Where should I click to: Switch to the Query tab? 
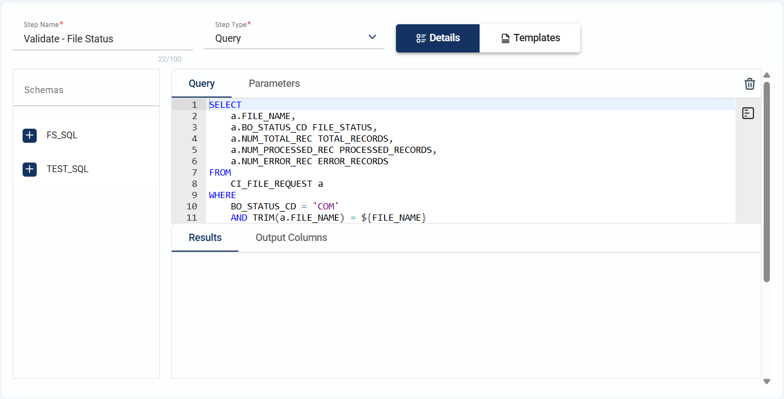pyautogui.click(x=202, y=84)
